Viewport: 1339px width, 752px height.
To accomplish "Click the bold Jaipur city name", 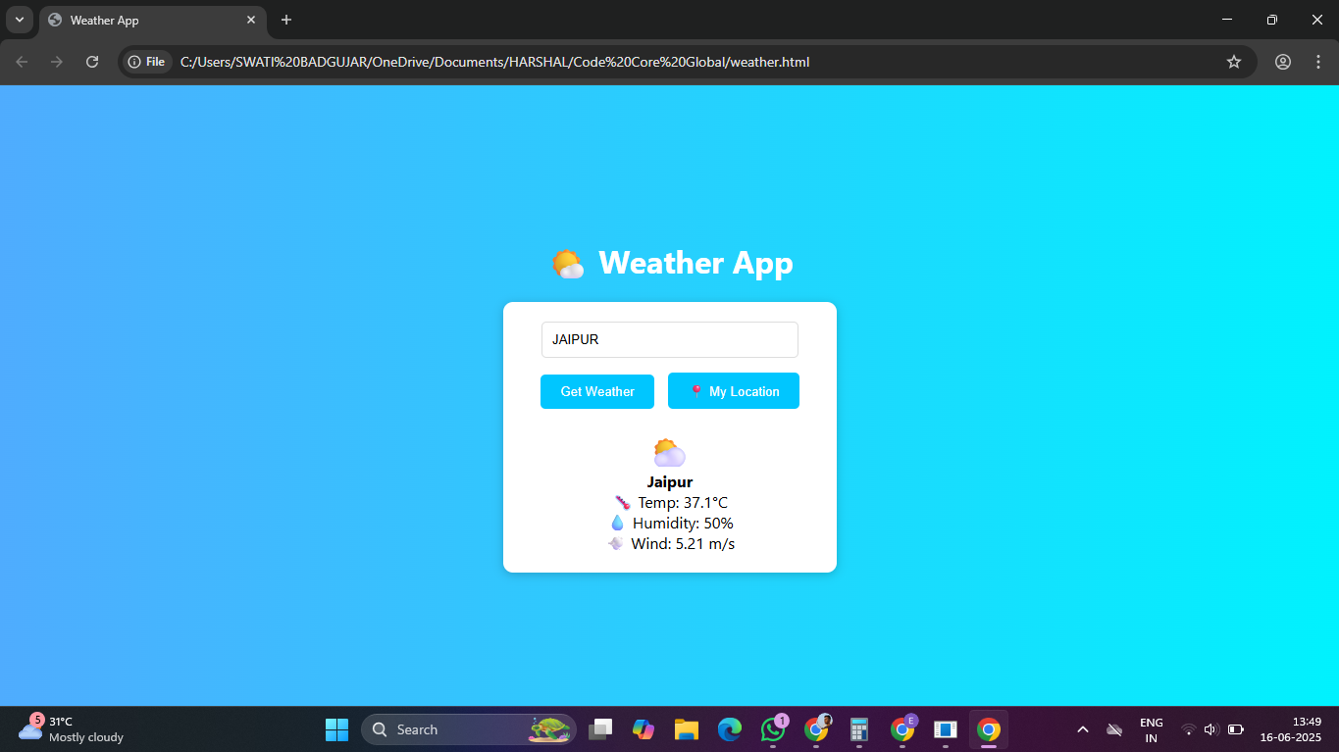I will [x=670, y=482].
